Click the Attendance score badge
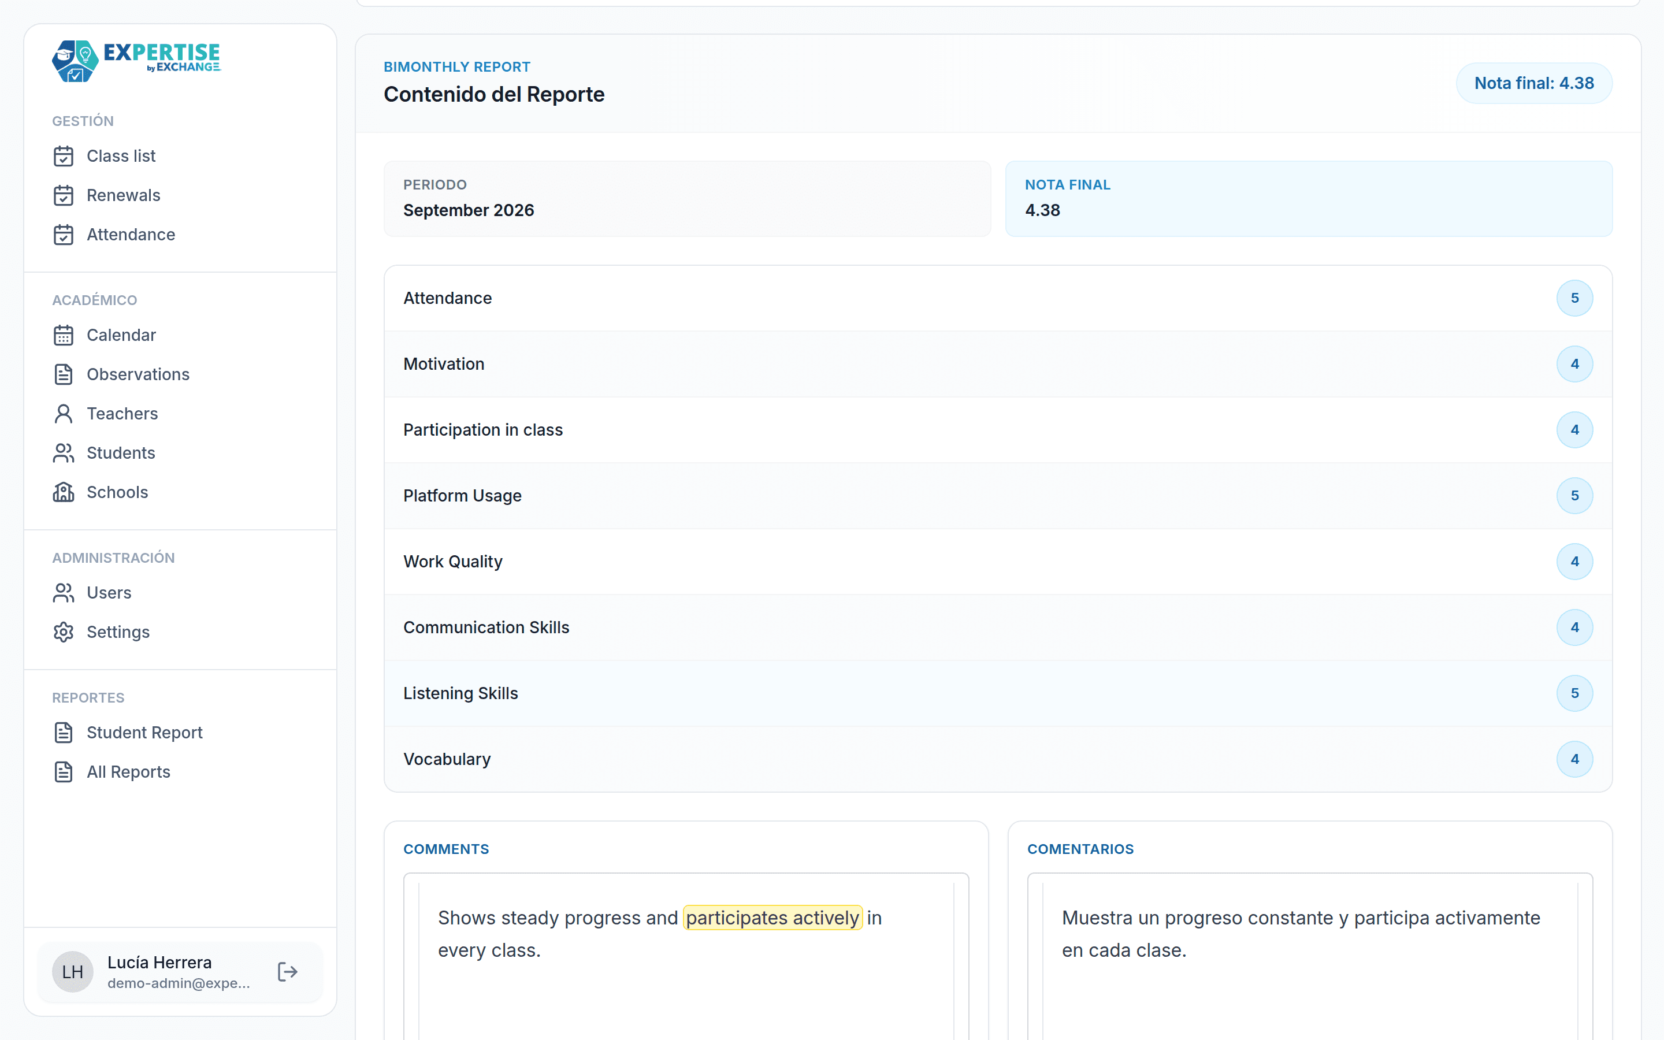Image resolution: width=1664 pixels, height=1040 pixels. pos(1574,298)
